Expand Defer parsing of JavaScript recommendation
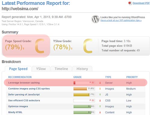Screen dimensions: 150x115 pyautogui.click(x=24, y=95)
